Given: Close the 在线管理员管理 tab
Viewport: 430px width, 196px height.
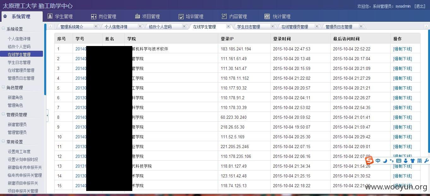Looking at the screenshot, I should pos(317,26).
